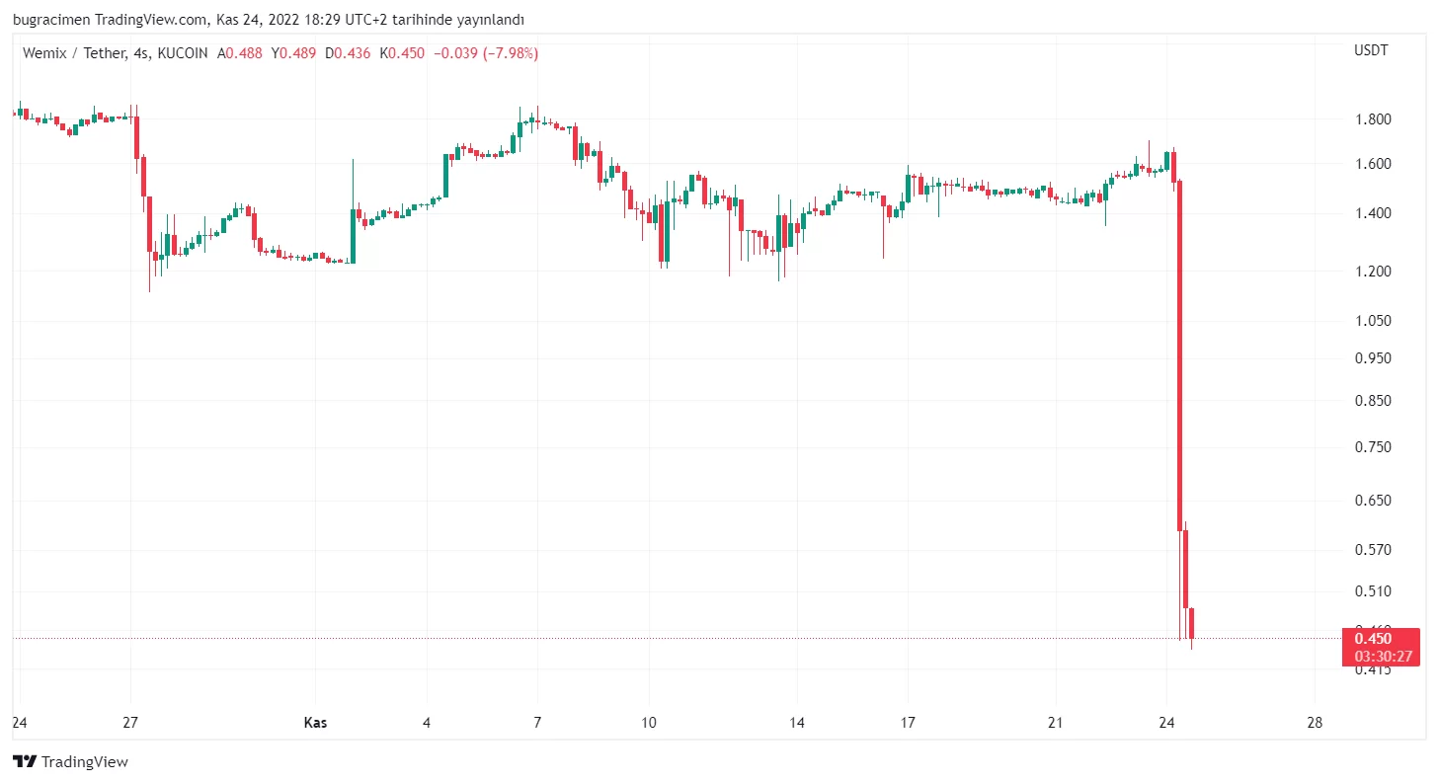The width and height of the screenshot is (1439, 783).
Task: Click the TradingView text beside the logo
Action: (85, 761)
